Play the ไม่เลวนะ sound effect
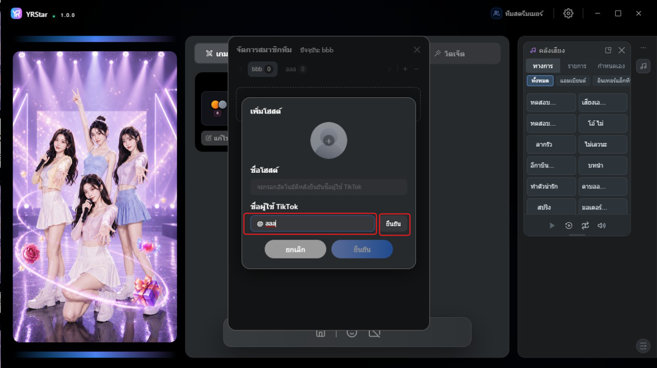Screen dimensions: 657x368 [603, 144]
